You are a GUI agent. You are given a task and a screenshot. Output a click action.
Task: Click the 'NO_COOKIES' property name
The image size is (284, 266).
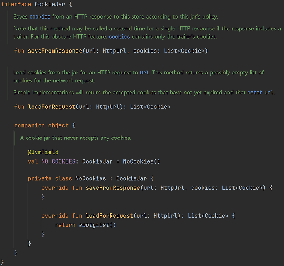[58, 162]
